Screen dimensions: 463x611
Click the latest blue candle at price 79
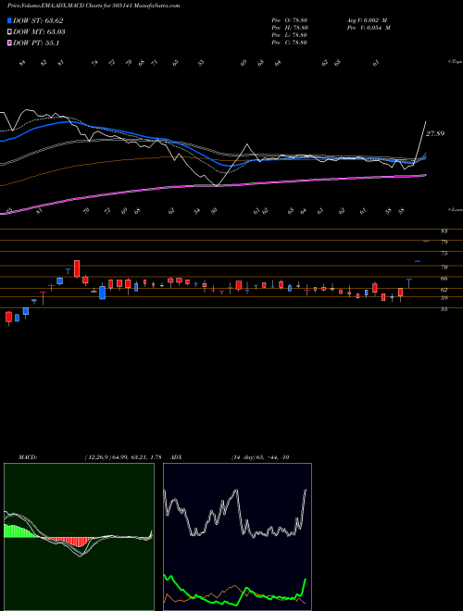426,242
